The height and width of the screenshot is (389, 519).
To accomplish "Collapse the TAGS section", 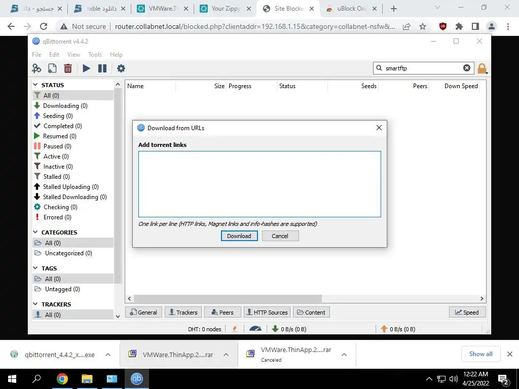I will coord(35,268).
